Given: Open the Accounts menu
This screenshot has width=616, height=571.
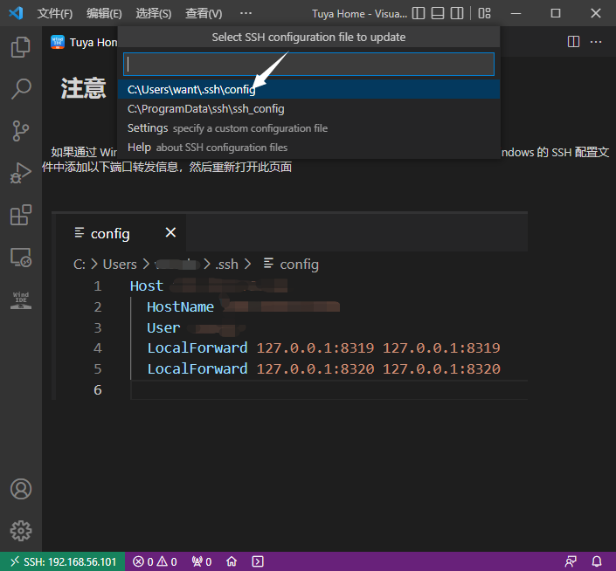Looking at the screenshot, I should [x=20, y=489].
